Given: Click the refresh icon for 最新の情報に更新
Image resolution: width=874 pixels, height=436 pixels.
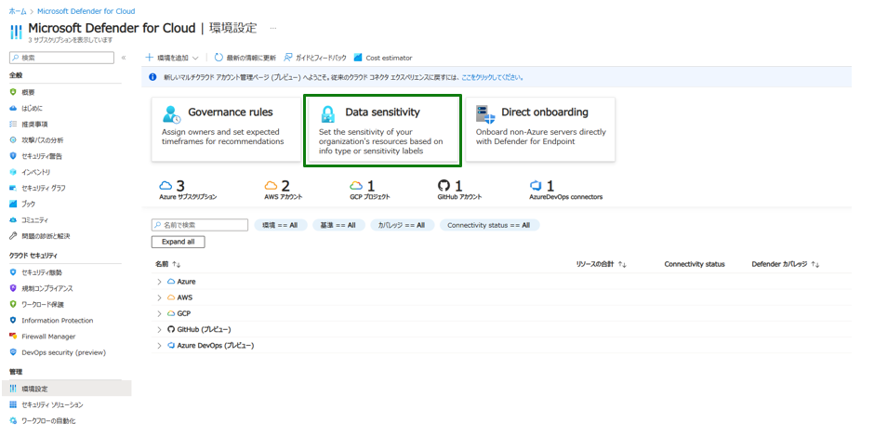Looking at the screenshot, I should (x=218, y=58).
